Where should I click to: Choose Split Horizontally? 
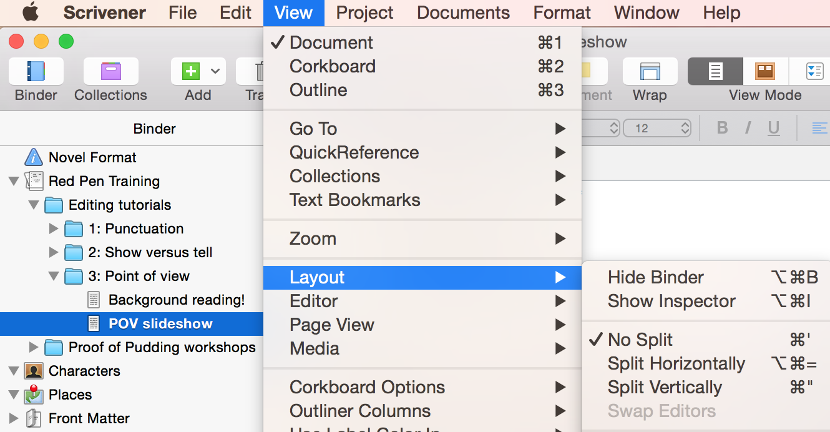click(x=706, y=363)
